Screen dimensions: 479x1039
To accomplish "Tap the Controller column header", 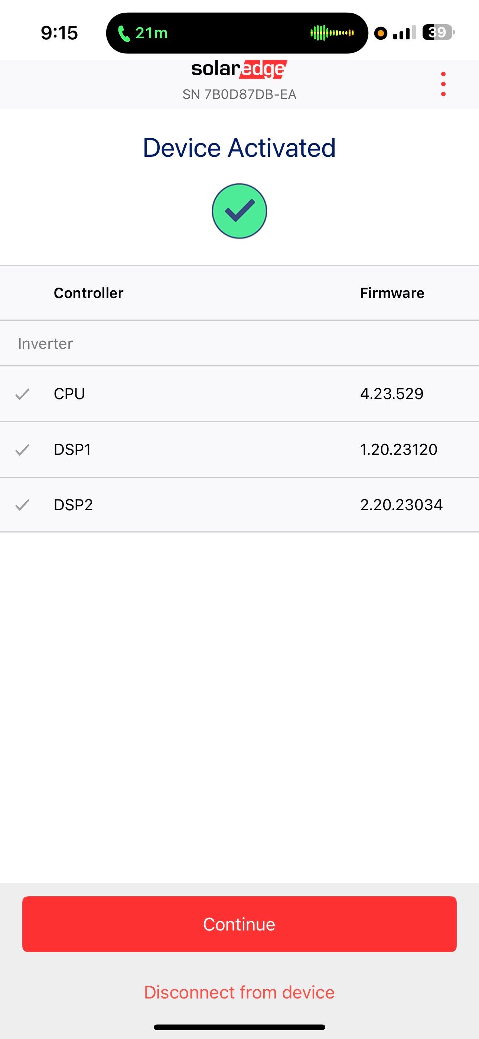I will [88, 293].
